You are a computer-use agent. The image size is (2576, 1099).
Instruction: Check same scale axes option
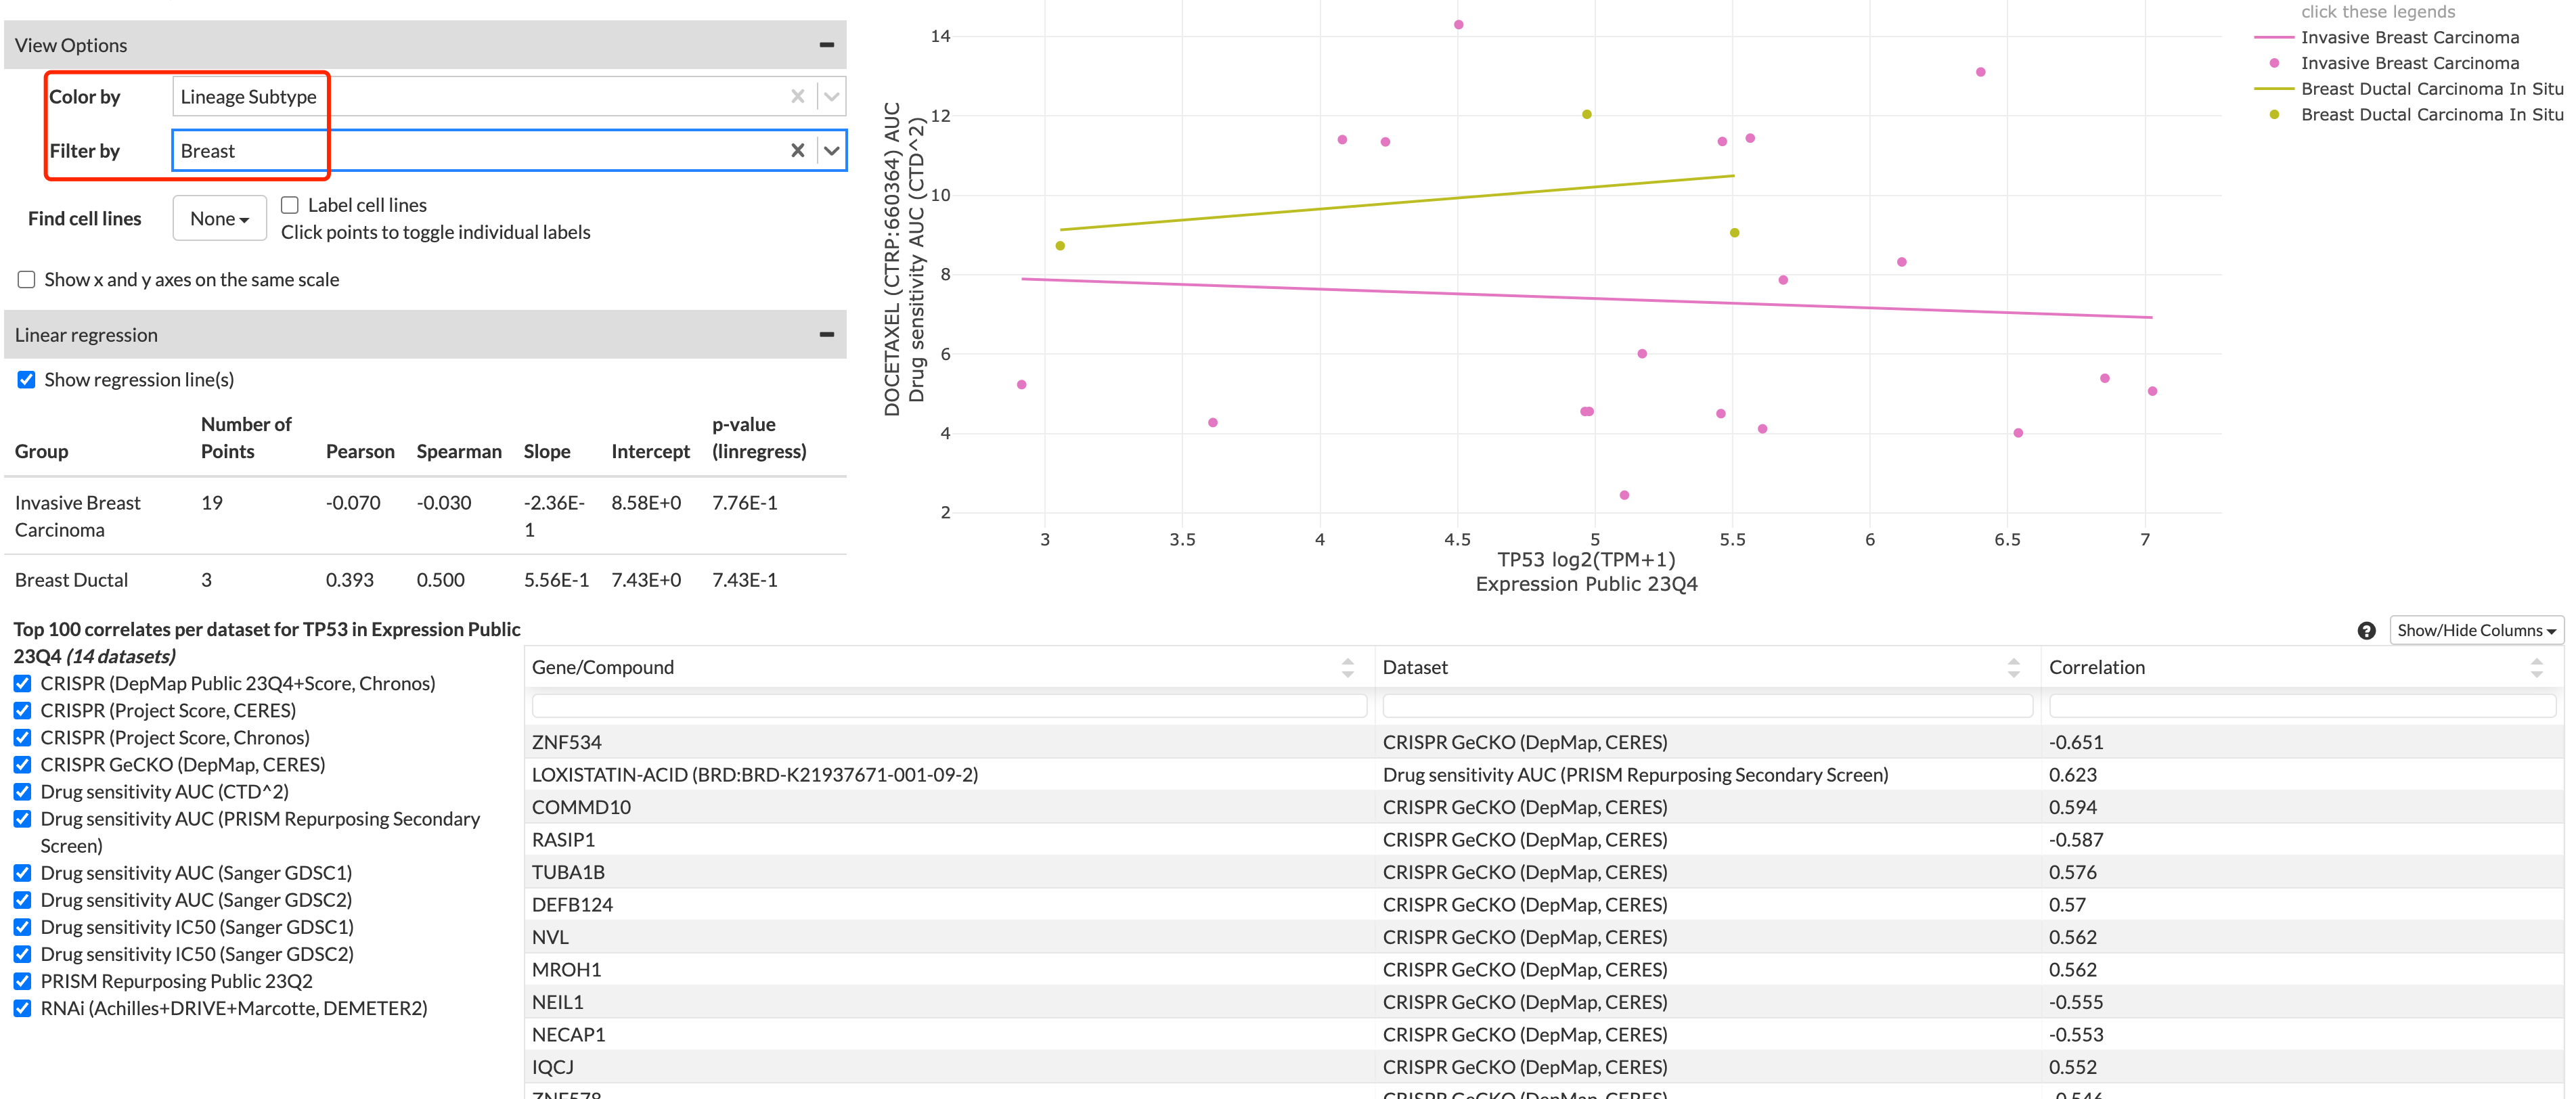pos(27,280)
